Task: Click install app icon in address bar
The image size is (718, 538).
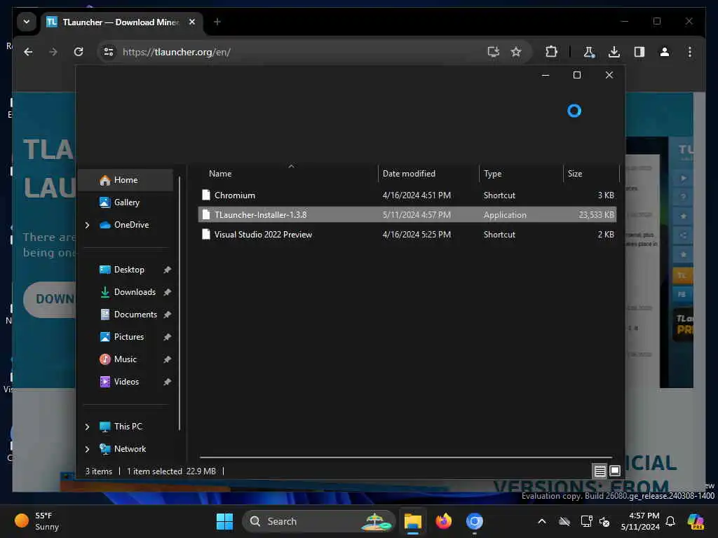Action: 493,52
